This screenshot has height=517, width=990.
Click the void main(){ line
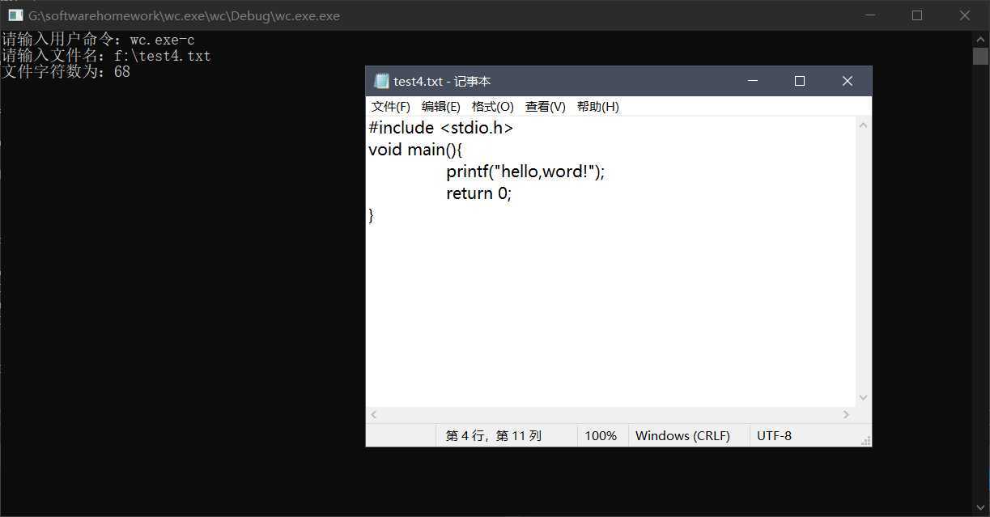415,150
